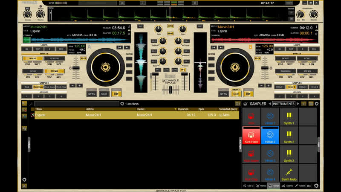Click the pitch lock icon on deck B
The height and width of the screenshot is (192, 341).
(x=271, y=68)
